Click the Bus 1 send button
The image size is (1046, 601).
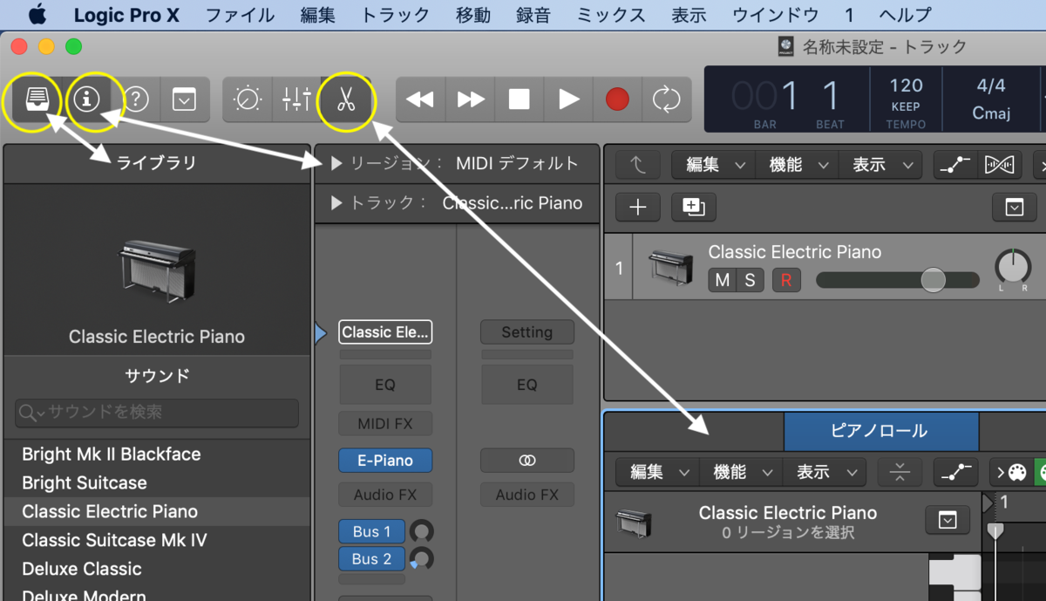coord(372,531)
